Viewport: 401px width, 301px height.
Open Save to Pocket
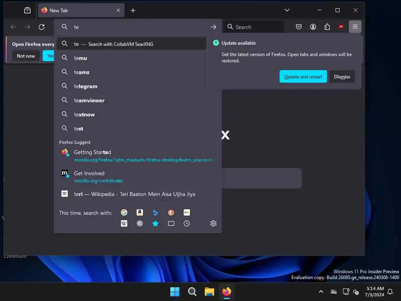pyautogui.click(x=299, y=27)
